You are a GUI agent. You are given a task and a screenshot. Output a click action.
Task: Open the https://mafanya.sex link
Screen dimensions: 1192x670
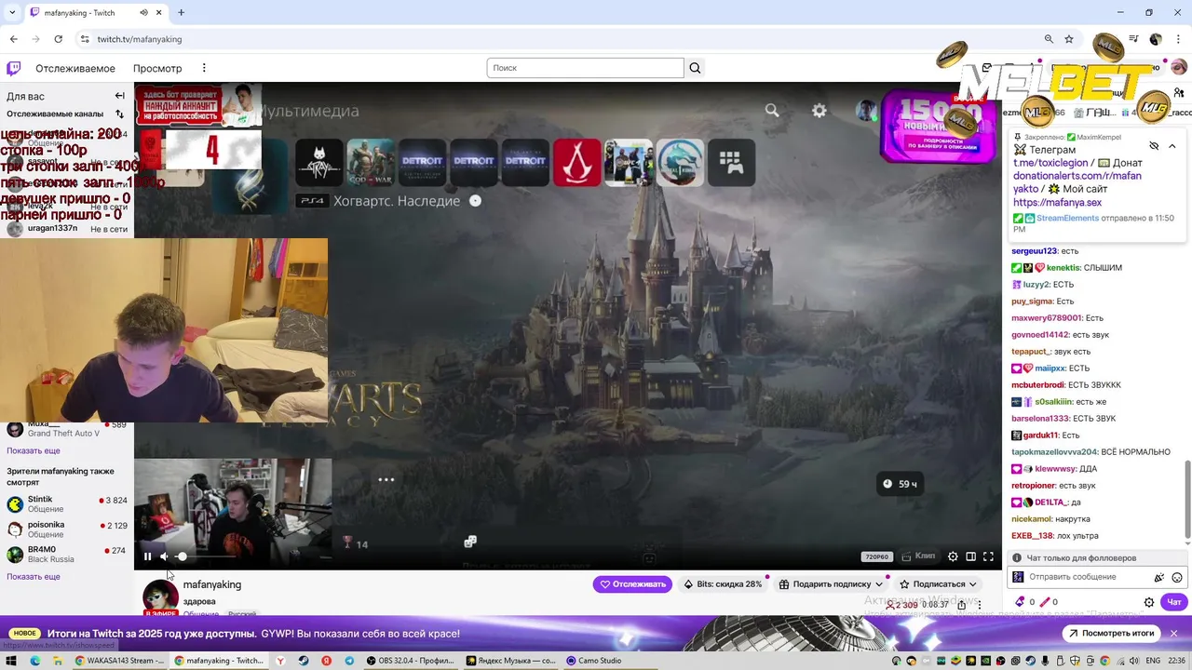[x=1057, y=202]
